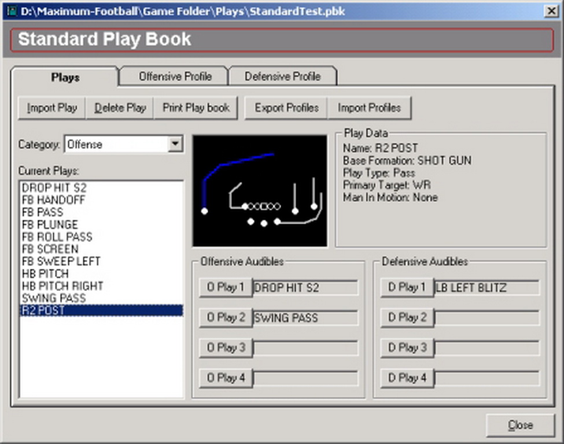This screenshot has height=444, width=564.
Task: Click the Import Play button
Action: pos(51,108)
